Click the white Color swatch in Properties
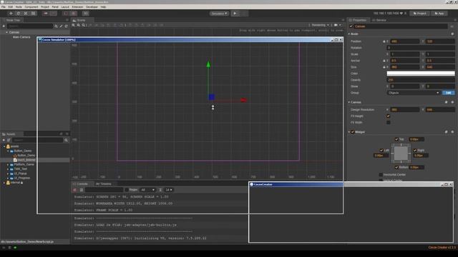 [421, 74]
